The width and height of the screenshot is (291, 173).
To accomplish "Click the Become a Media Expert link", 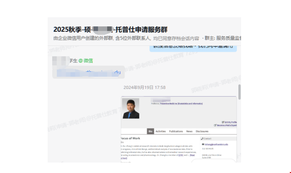I will click(x=226, y=125).
